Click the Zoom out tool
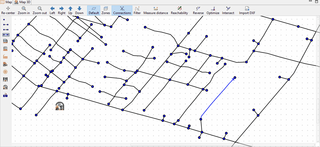Viewport: 320px width, 147px height. pos(40,11)
